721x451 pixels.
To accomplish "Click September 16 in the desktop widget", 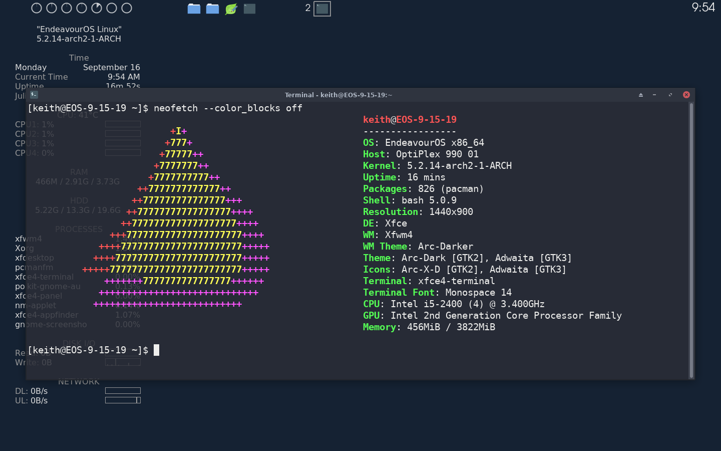I will [112, 67].
